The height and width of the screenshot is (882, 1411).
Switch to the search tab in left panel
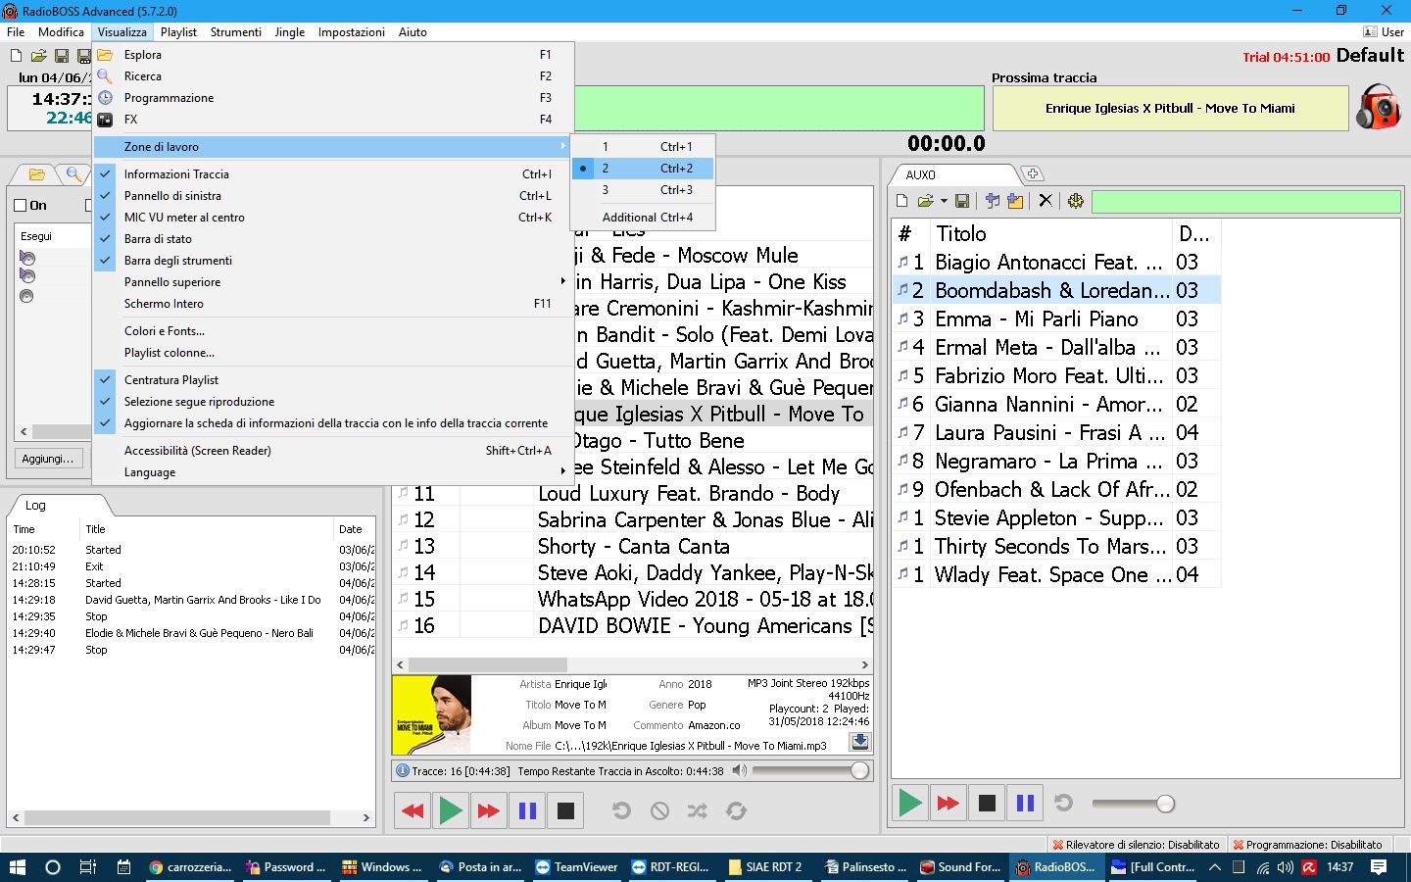point(73,174)
